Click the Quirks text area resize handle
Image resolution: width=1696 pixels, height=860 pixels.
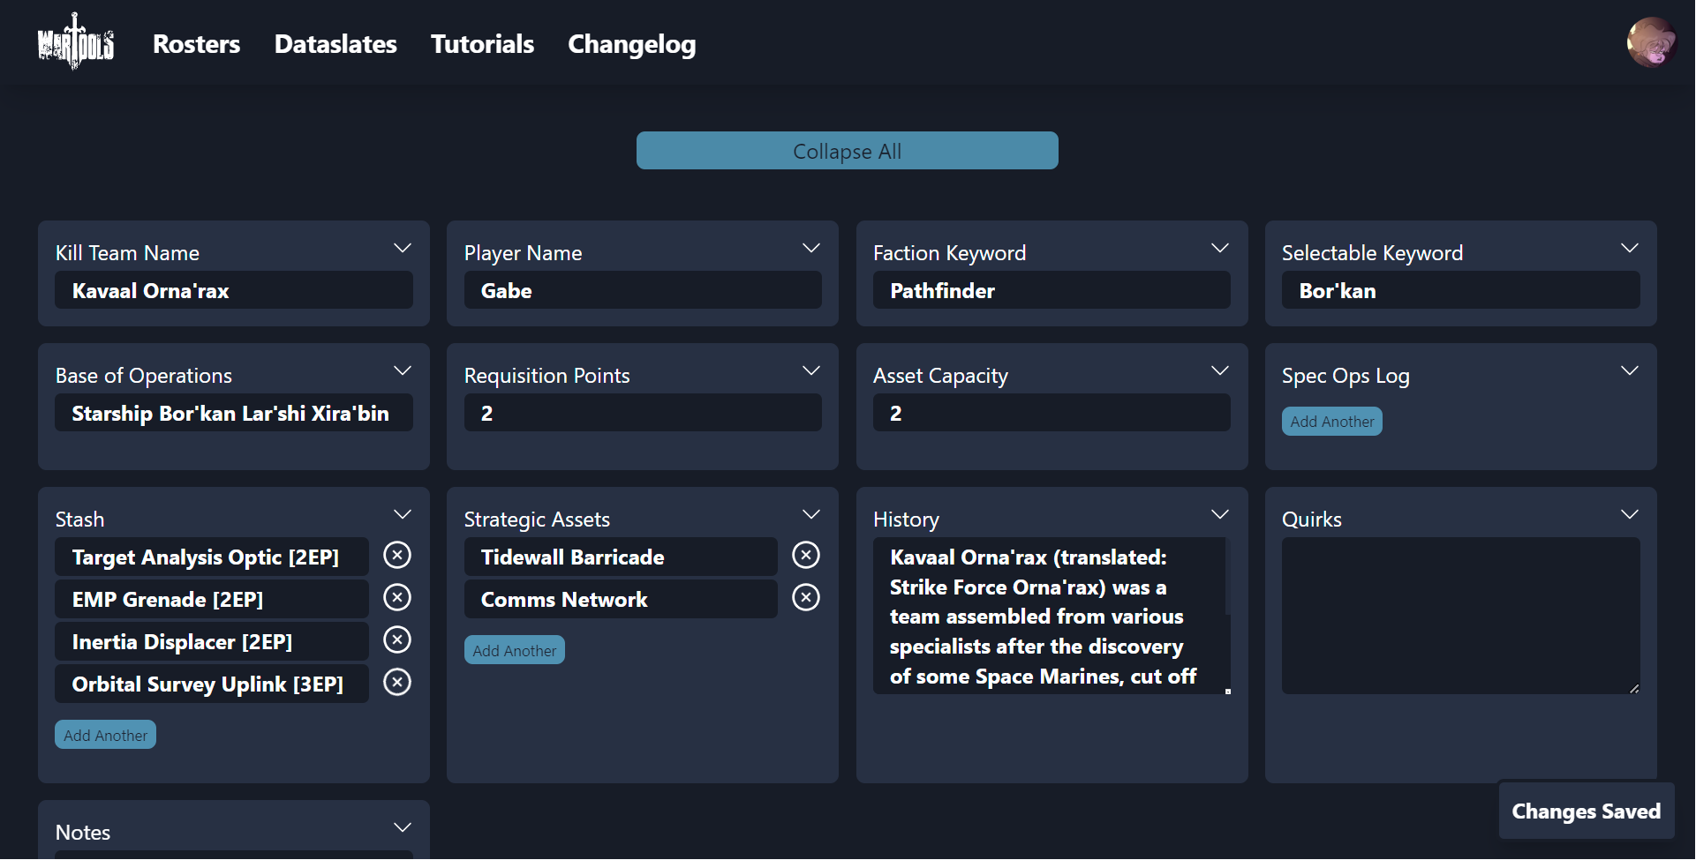click(x=1634, y=688)
